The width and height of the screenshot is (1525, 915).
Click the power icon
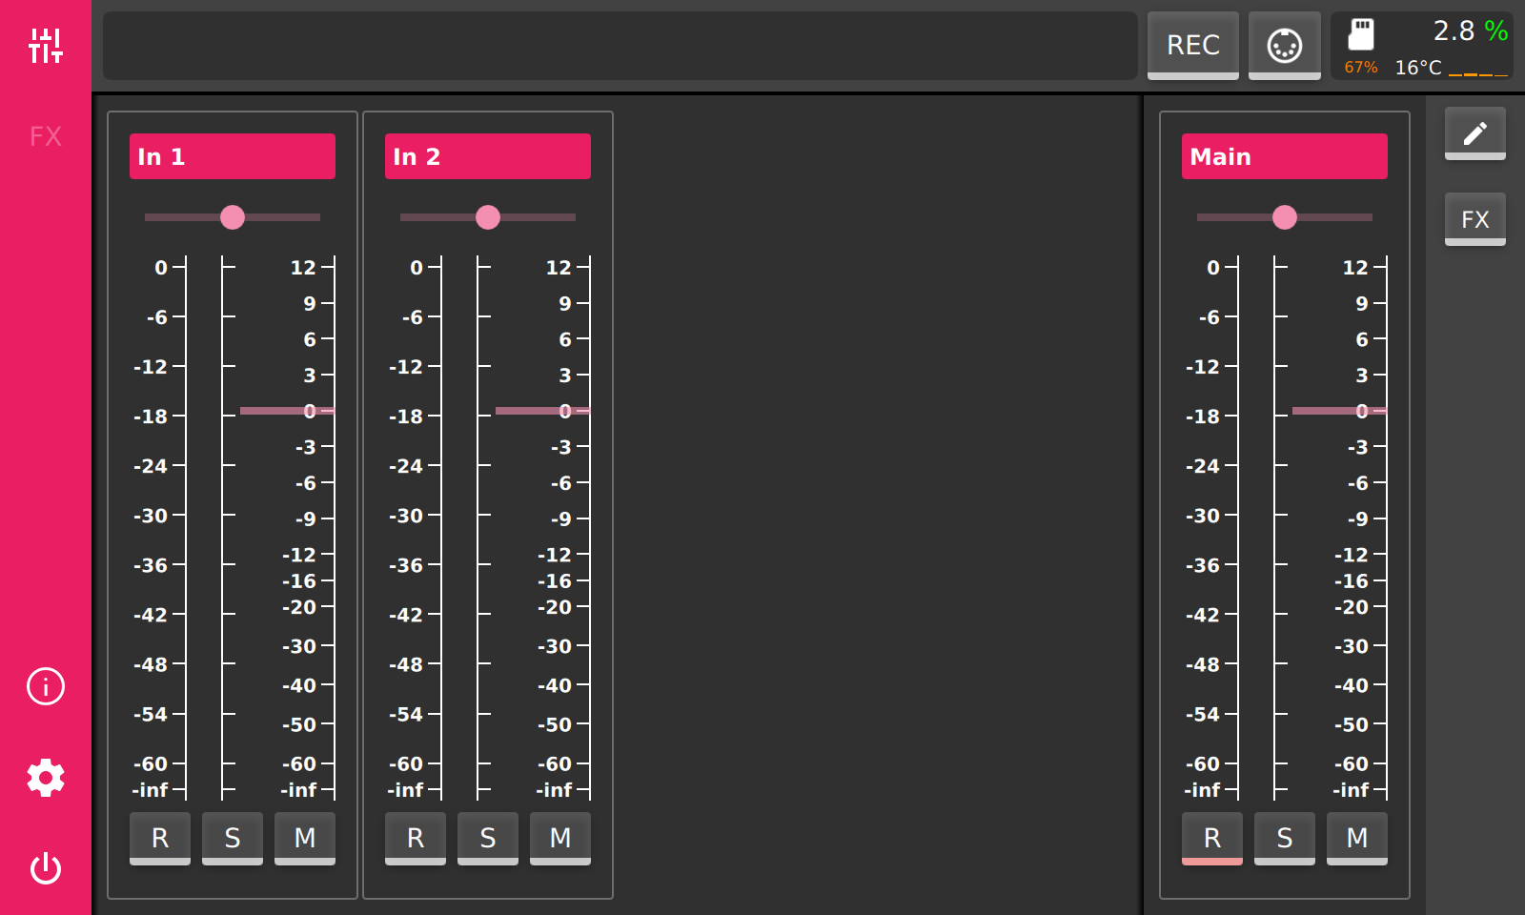tap(45, 868)
